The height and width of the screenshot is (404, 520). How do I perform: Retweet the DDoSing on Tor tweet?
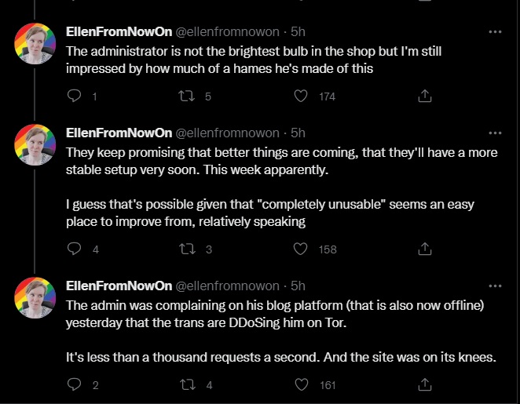click(x=188, y=385)
